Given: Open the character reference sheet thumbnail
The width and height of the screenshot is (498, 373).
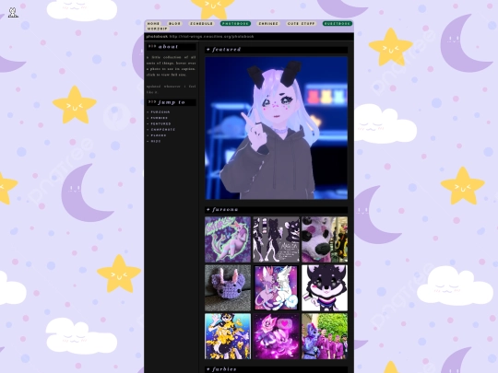Looking at the screenshot, I should point(276,239).
